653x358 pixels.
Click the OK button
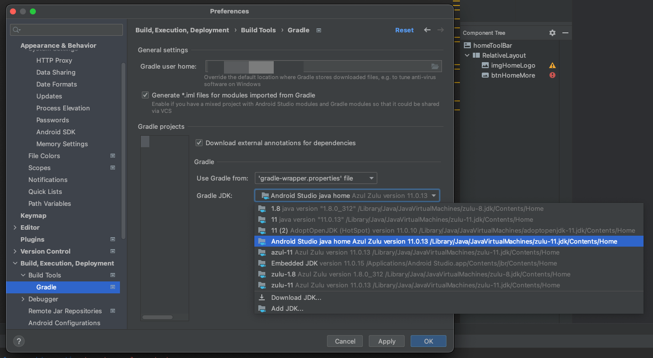coord(429,341)
